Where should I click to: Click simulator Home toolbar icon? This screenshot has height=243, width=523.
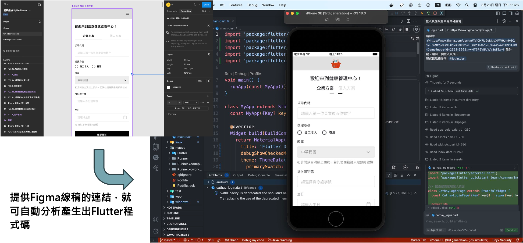327,19
